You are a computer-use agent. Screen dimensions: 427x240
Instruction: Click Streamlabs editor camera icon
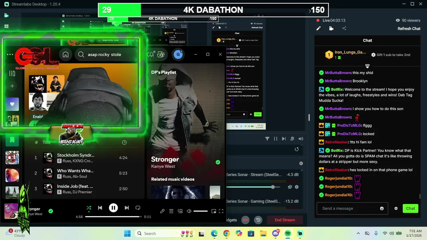[6, 15]
